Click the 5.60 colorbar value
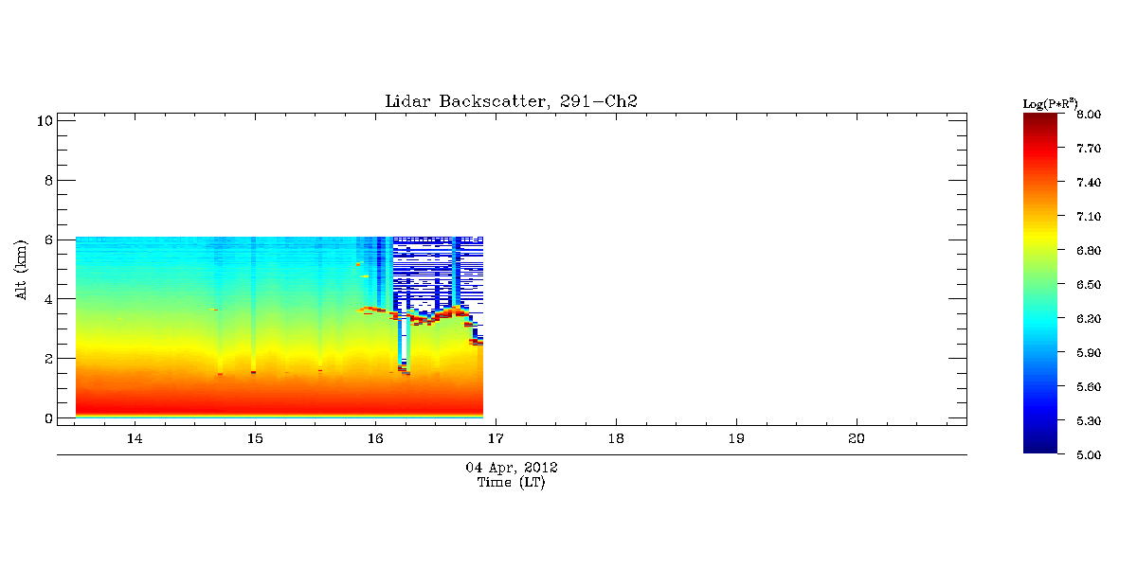 pyautogui.click(x=1088, y=387)
